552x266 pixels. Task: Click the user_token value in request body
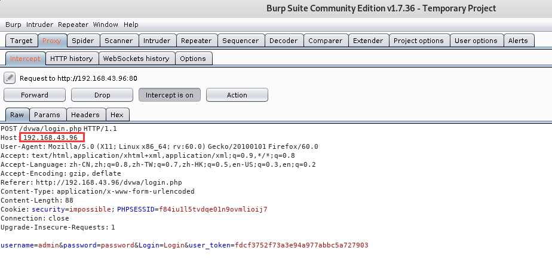point(301,245)
